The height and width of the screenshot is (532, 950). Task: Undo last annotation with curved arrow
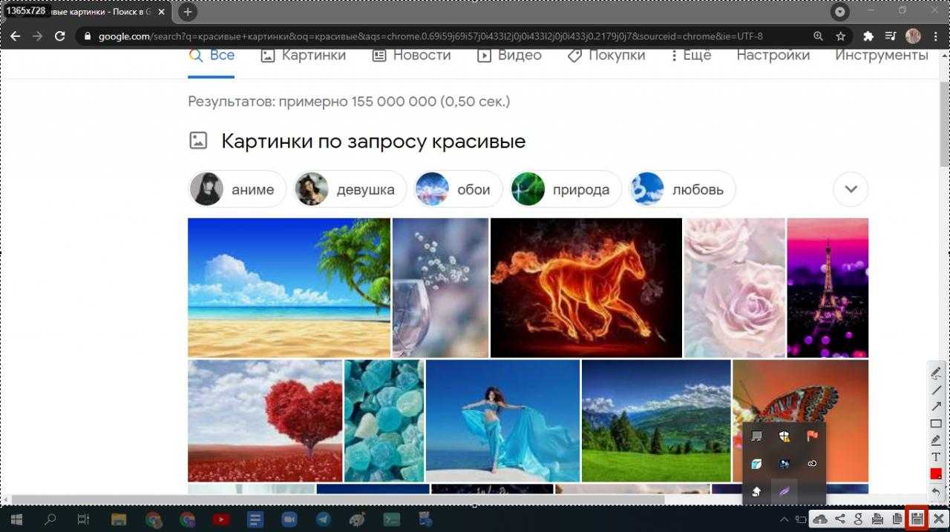point(936,491)
